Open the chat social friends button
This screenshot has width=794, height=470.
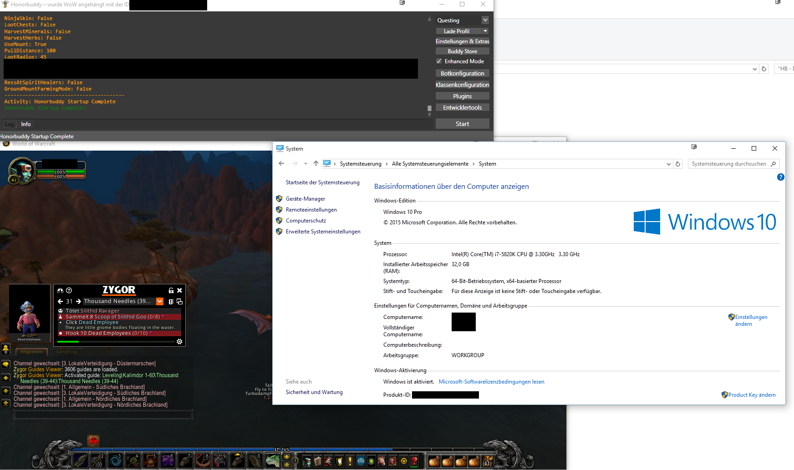(5, 349)
